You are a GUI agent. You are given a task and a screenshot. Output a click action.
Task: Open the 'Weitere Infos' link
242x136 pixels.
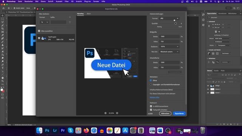[155, 97]
